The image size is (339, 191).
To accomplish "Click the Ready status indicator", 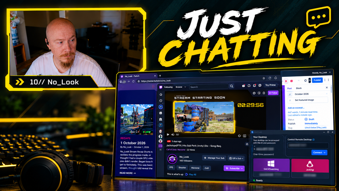I will point(258,180).
